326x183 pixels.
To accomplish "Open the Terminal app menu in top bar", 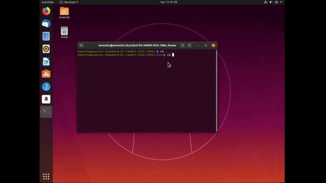I will pos(69,2).
